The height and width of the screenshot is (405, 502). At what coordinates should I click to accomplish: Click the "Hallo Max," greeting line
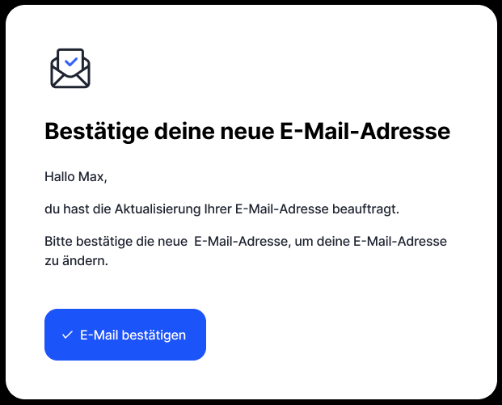coord(75,177)
